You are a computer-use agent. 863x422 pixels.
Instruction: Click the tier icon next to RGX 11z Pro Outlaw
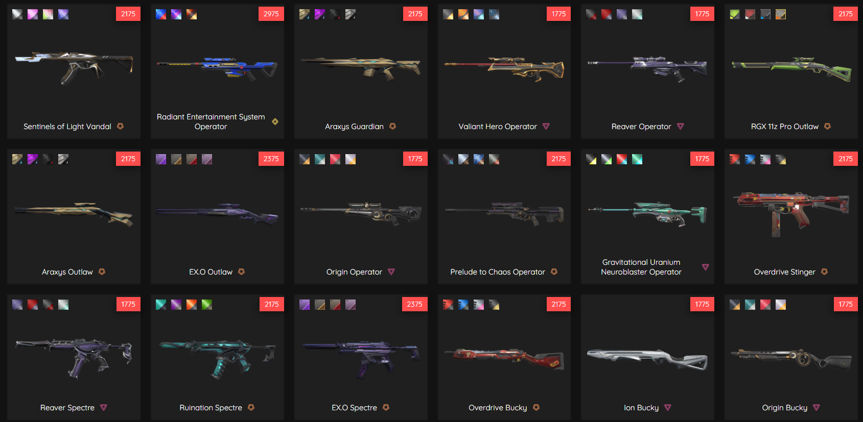(x=827, y=126)
